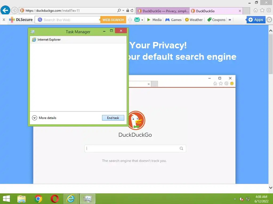Screen dimensions: 273x204
Task: Click the blue Apps button
Action: [256, 20]
